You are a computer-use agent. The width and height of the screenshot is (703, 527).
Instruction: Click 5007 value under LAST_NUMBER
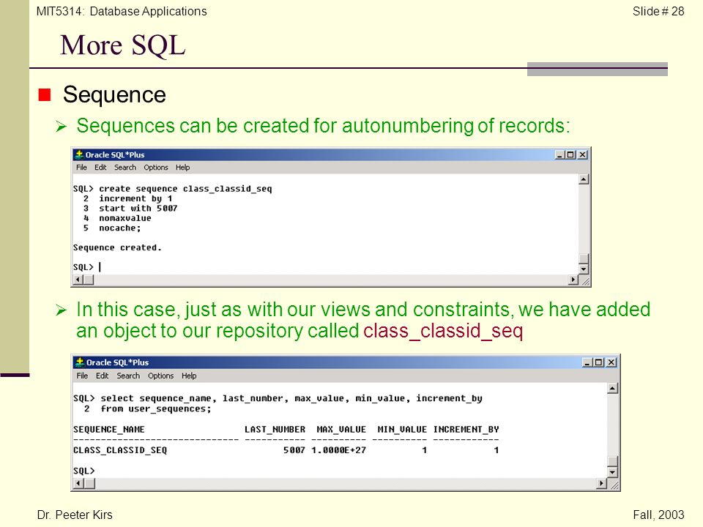(x=294, y=450)
